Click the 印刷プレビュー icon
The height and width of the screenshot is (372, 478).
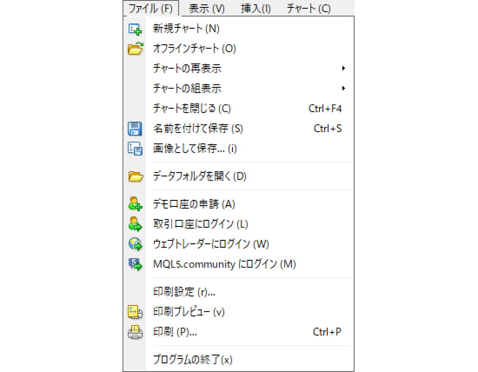click(135, 312)
